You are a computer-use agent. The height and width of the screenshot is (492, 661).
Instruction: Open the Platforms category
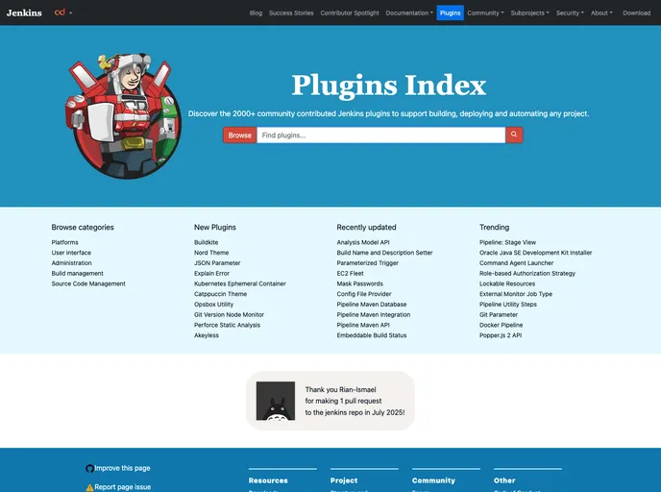tap(65, 242)
